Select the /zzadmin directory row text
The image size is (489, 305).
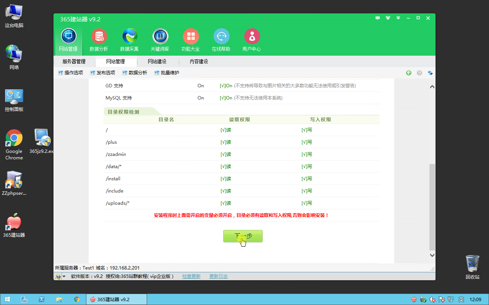116,154
